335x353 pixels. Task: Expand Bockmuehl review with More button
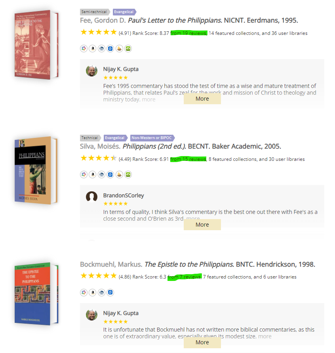pyautogui.click(x=202, y=342)
